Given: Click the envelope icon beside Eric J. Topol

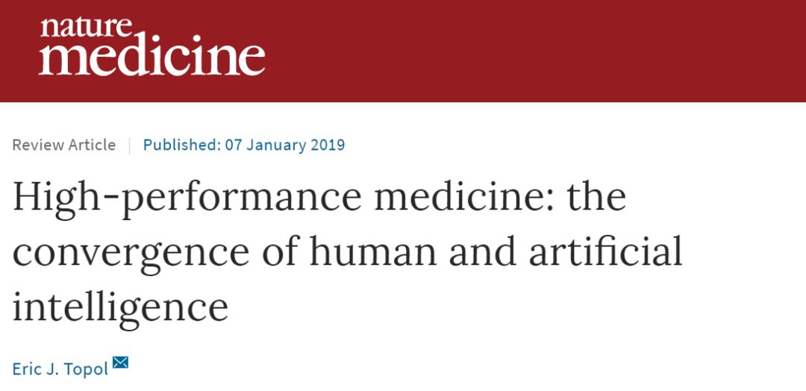Looking at the screenshot, I should click(x=120, y=363).
